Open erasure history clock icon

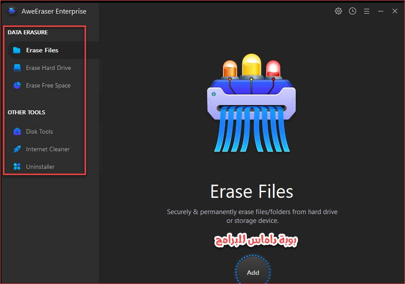[x=352, y=11]
